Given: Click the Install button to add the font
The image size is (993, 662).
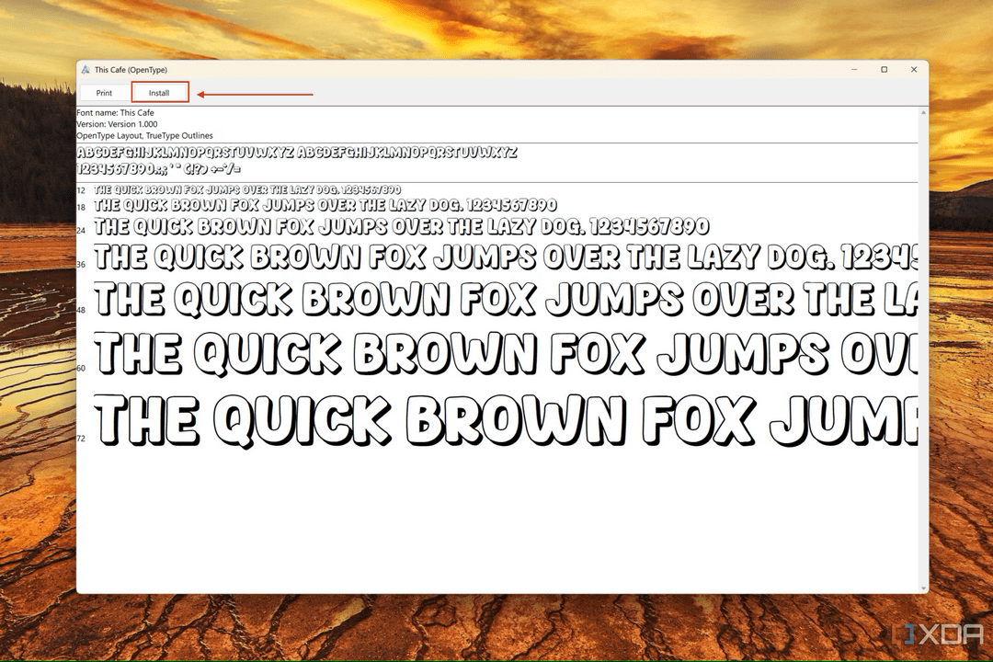Looking at the screenshot, I should [x=160, y=93].
